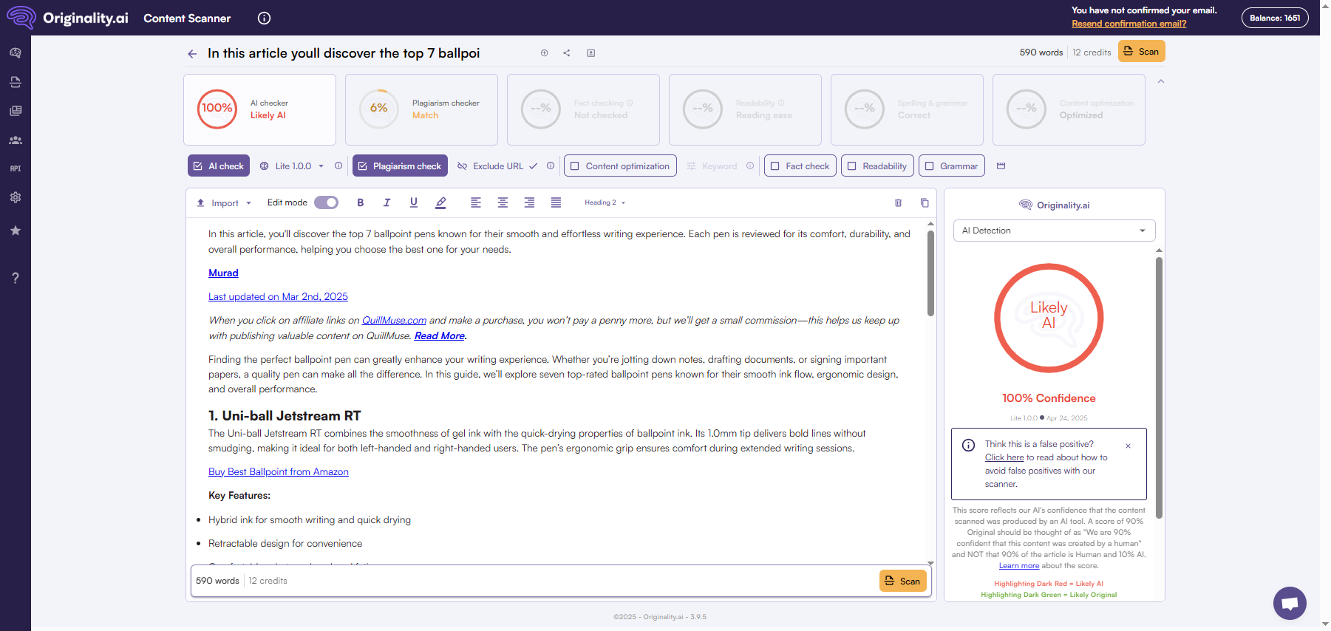The width and height of the screenshot is (1331, 631).
Task: Align text right
Action: click(x=529, y=202)
